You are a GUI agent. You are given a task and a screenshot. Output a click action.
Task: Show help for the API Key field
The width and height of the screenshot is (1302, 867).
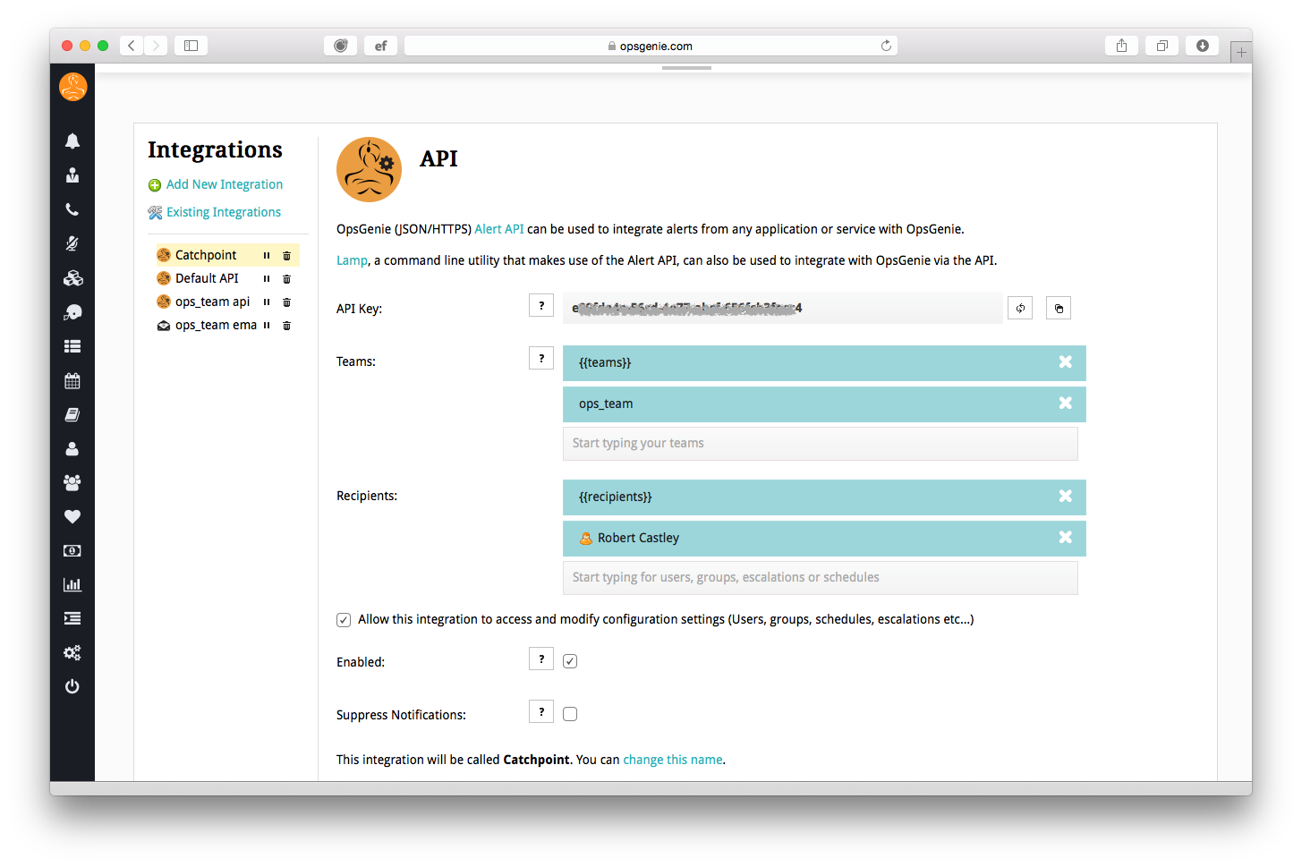click(541, 305)
